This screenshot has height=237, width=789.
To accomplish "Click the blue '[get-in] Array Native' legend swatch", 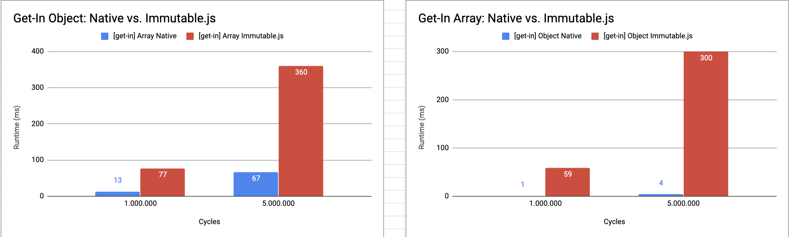I will (x=105, y=36).
